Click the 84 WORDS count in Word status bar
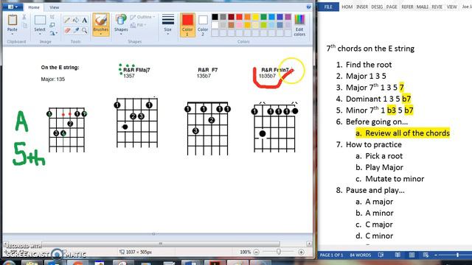The image size is (472, 265). click(361, 255)
